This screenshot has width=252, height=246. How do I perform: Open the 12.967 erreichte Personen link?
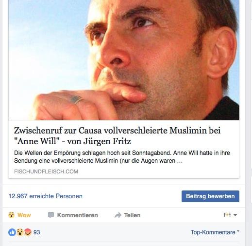(x=45, y=196)
